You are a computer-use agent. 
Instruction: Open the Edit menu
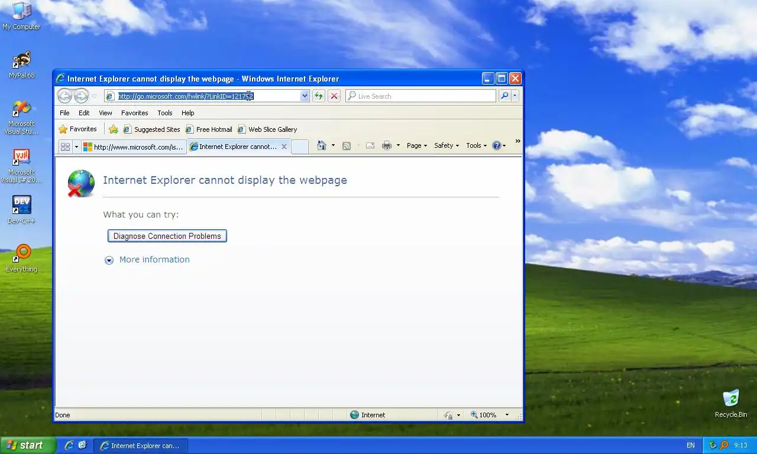(x=84, y=113)
